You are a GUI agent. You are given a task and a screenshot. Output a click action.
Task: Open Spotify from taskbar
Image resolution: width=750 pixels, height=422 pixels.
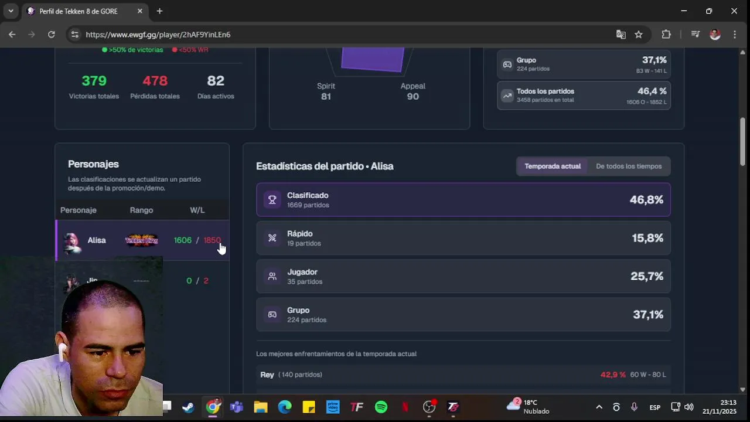click(x=381, y=407)
